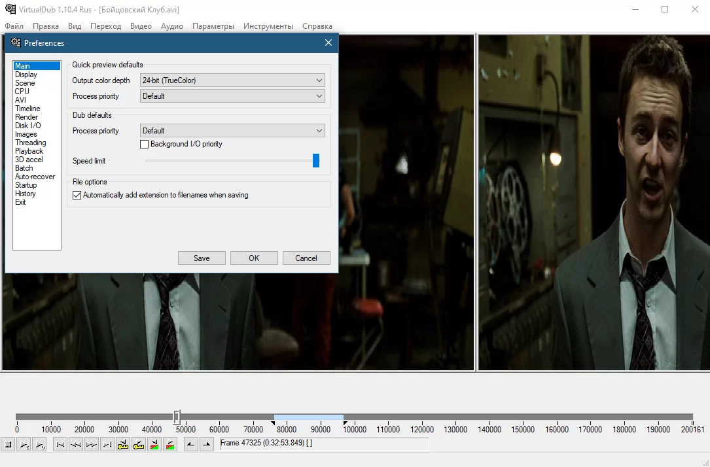Click the Preferences dialog gear icon
The height and width of the screenshot is (467, 710).
pos(16,43)
